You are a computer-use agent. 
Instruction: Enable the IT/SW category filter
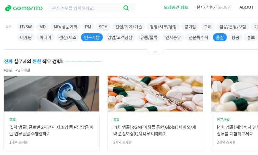pos(26,27)
